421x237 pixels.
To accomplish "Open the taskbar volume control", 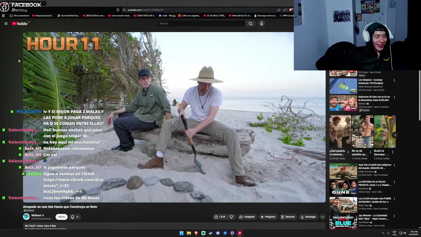I will [x=405, y=233].
